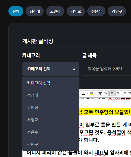Select 정청래 from the category list
131x157 pixels.
click(51, 95)
